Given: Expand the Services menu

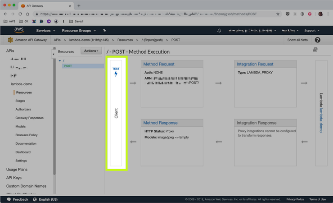Looking at the screenshot, I should tap(45, 31).
